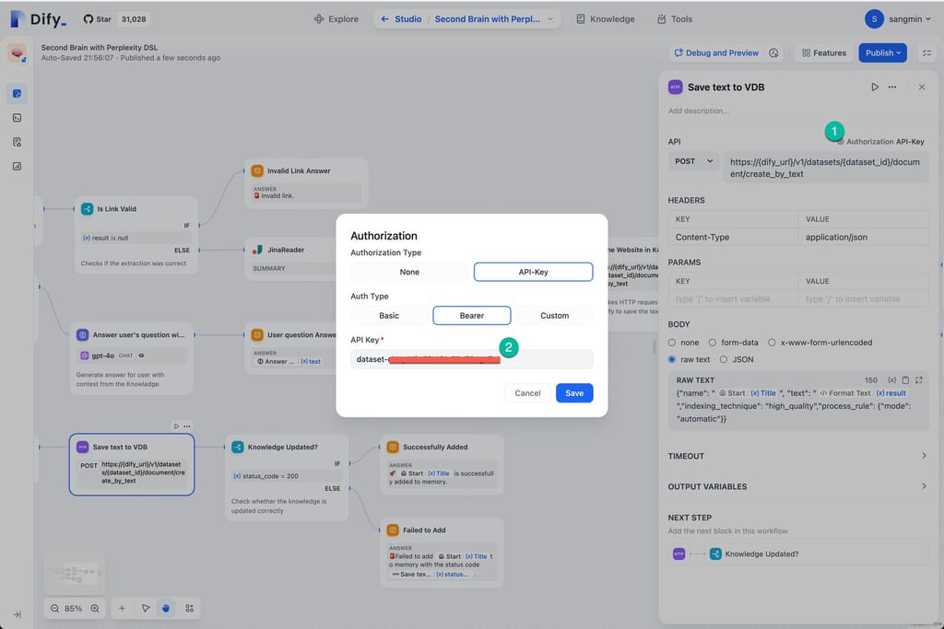
Task: Open the document-style logs sidebar icon
Action: [x=17, y=142]
